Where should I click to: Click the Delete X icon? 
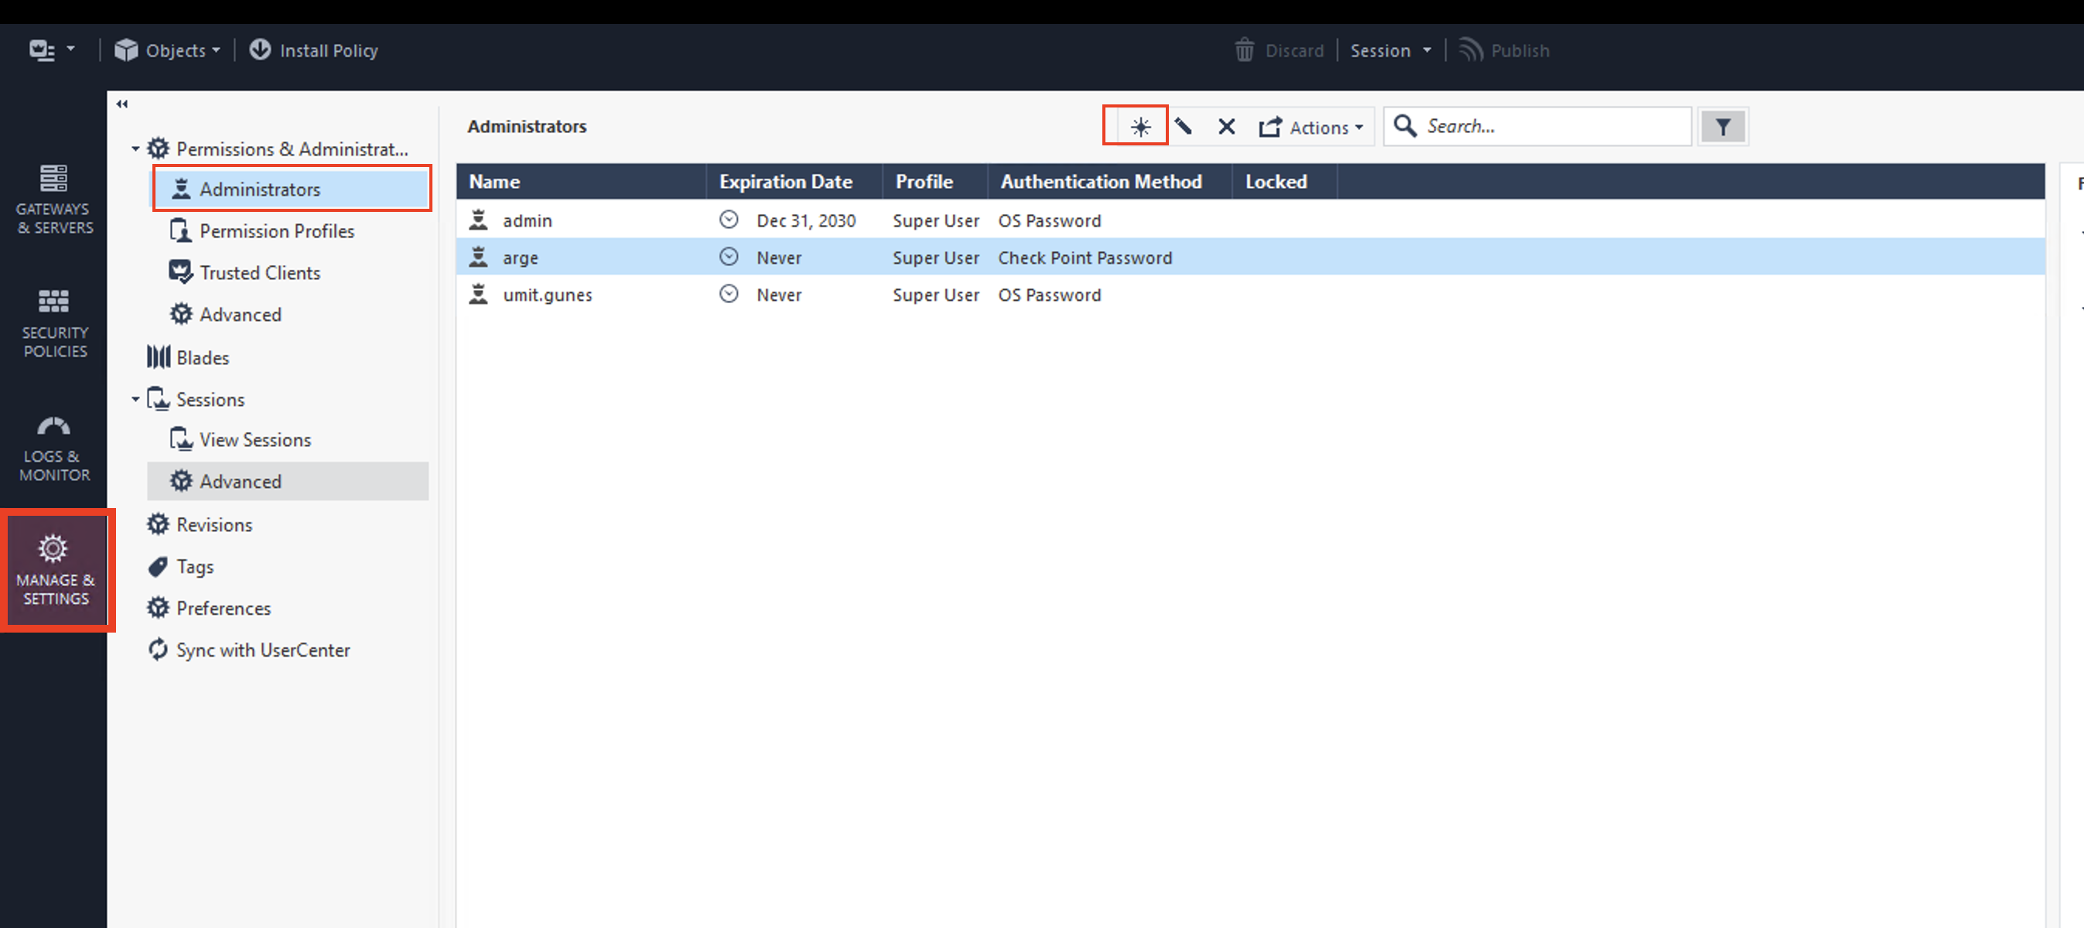pyautogui.click(x=1226, y=126)
